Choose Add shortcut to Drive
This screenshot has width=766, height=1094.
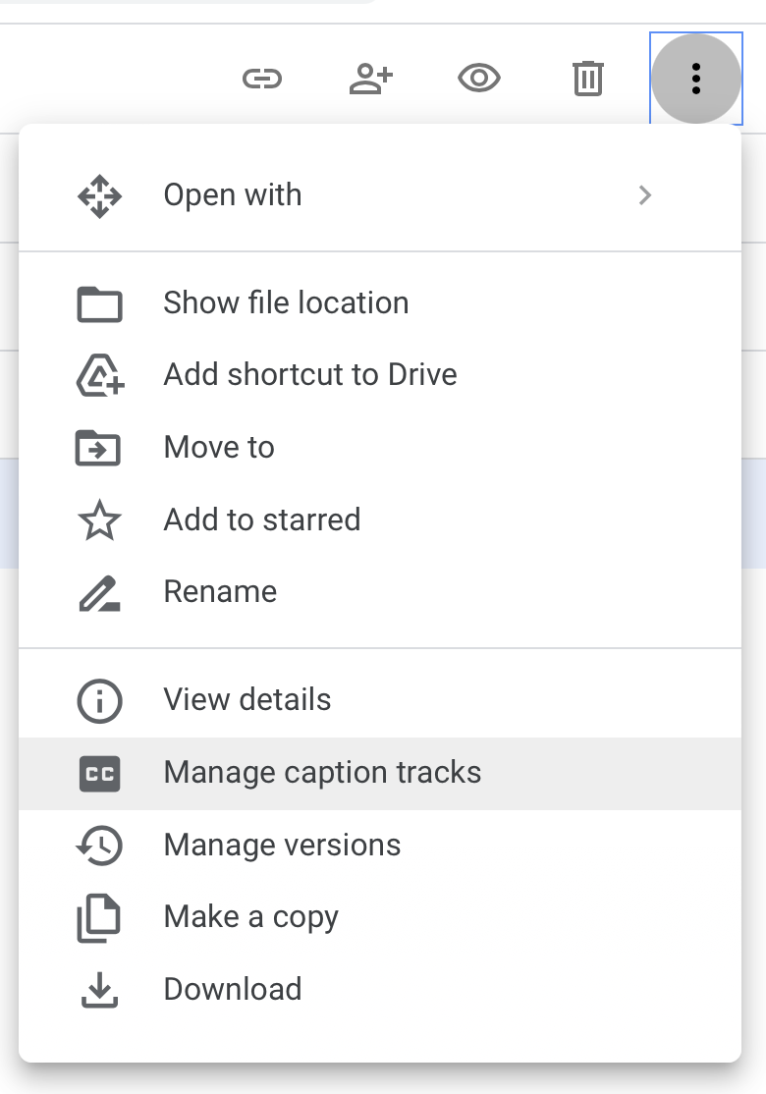point(310,375)
